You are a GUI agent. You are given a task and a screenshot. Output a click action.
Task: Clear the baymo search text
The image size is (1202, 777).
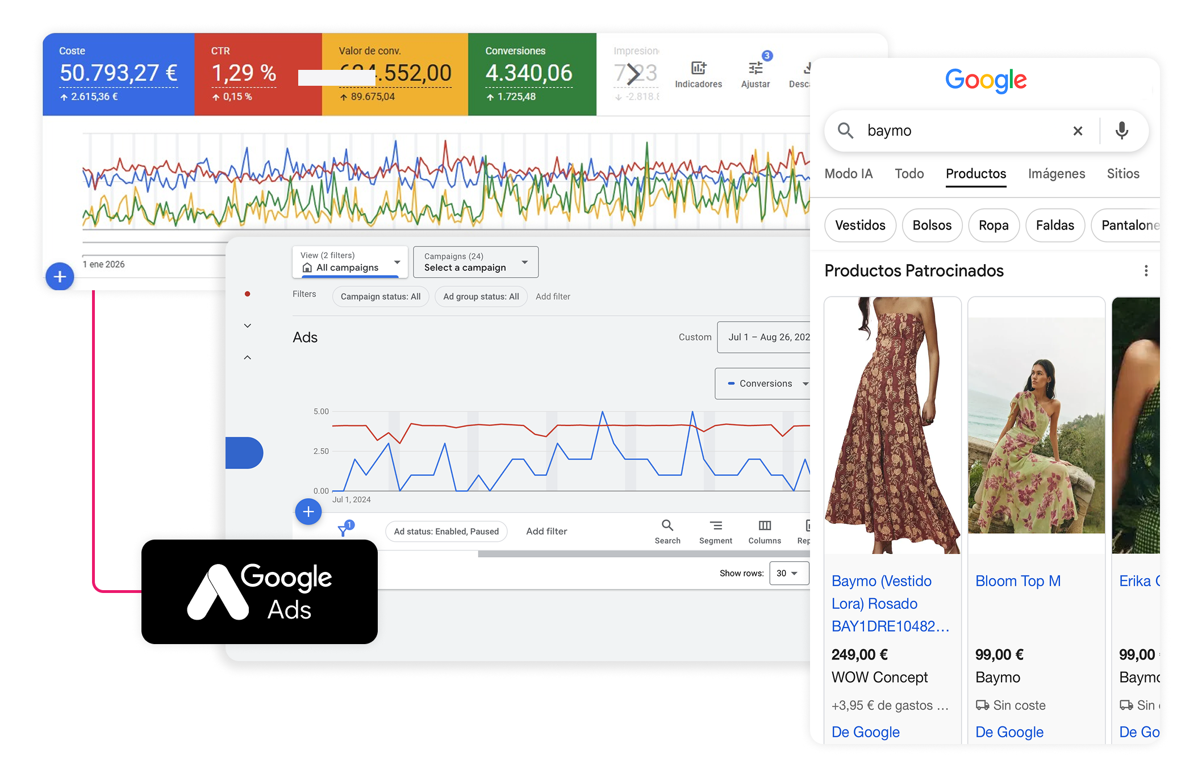1078,131
